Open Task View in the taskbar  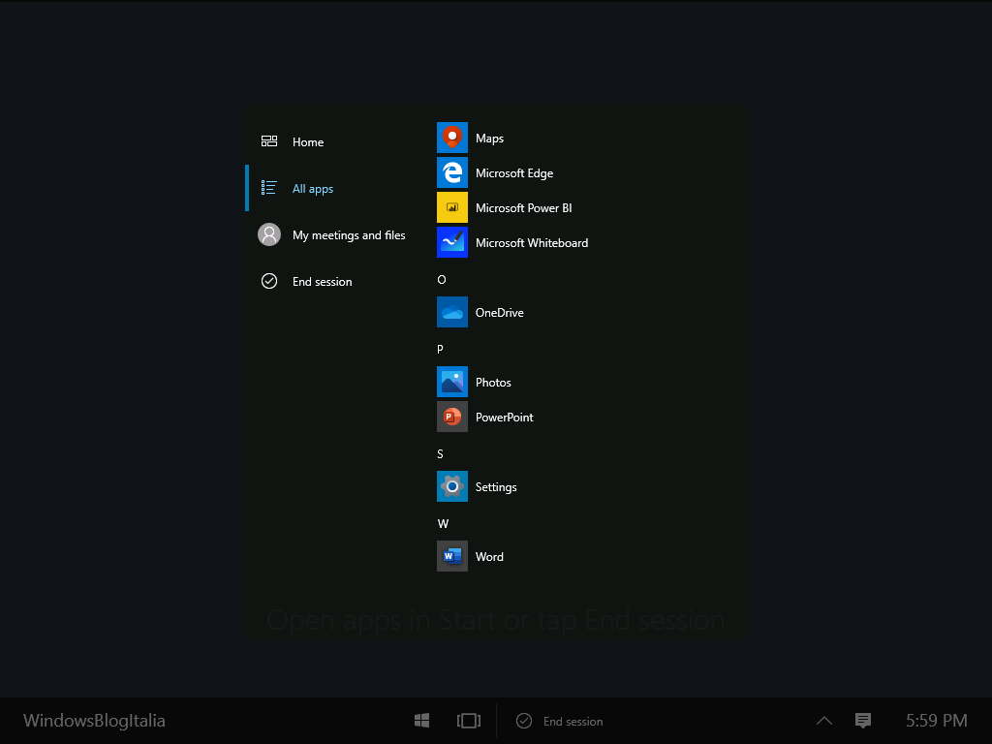tap(468, 721)
